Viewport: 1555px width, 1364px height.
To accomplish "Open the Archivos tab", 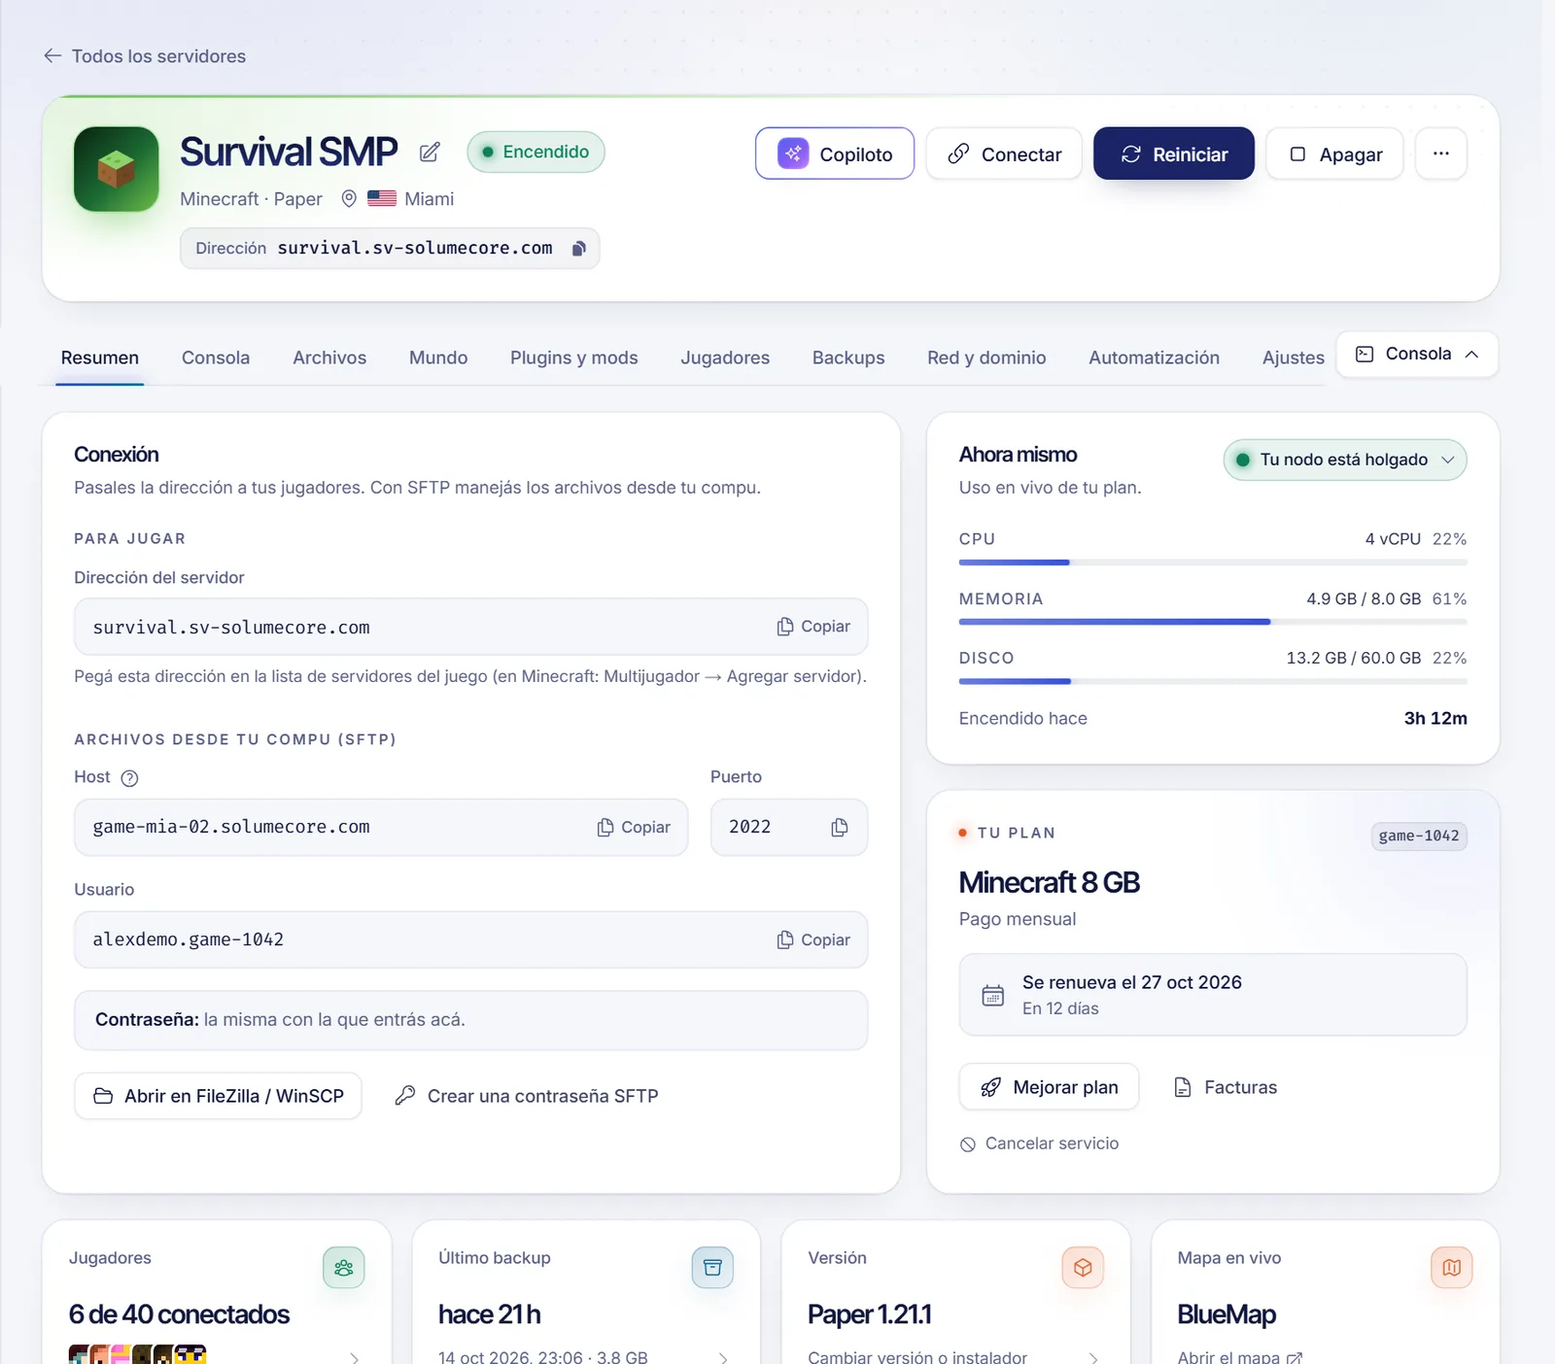I will [329, 358].
